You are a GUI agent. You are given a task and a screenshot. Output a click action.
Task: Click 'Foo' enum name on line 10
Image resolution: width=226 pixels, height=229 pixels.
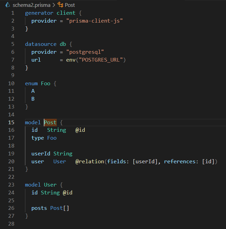click(45, 84)
